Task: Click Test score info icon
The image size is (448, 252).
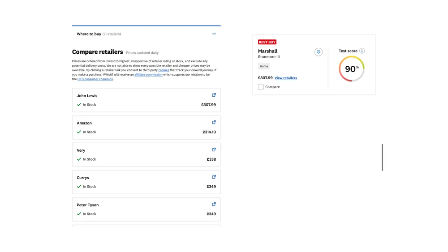Action: pos(362,51)
